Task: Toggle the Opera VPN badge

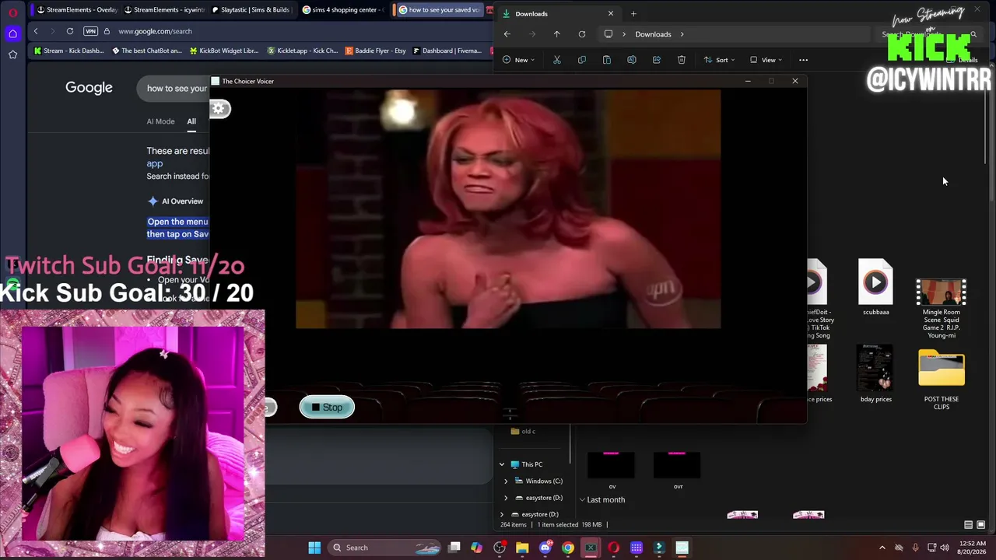Action: (91, 31)
